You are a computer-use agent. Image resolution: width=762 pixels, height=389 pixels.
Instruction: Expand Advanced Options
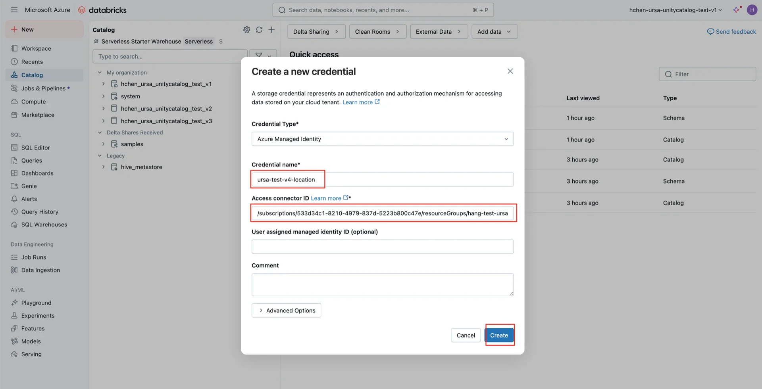tap(286, 310)
